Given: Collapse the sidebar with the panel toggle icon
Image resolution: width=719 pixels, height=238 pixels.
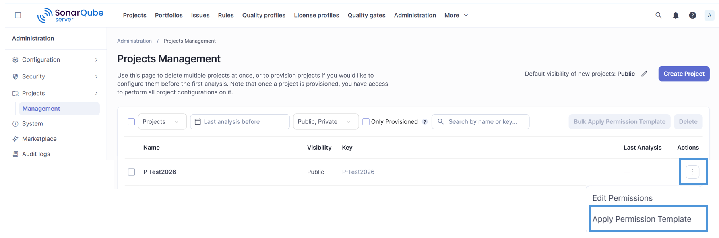Looking at the screenshot, I should click(18, 15).
